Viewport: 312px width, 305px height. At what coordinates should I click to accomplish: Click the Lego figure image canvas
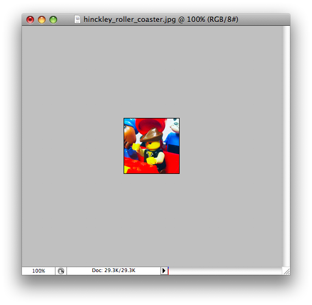pos(152,146)
